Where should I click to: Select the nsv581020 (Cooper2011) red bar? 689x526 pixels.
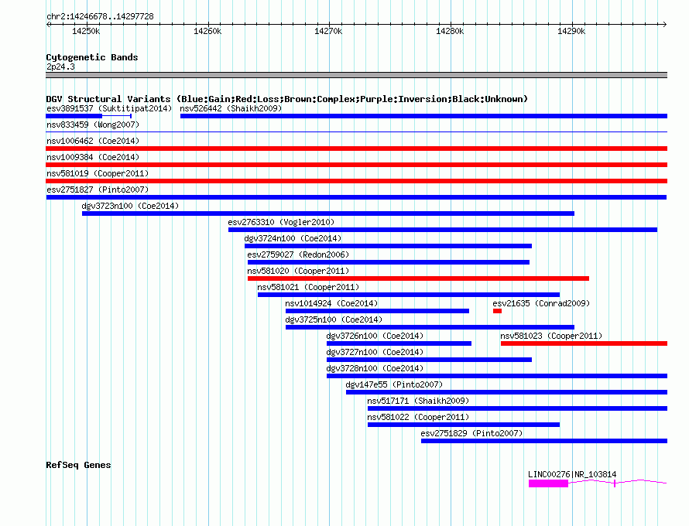418,278
